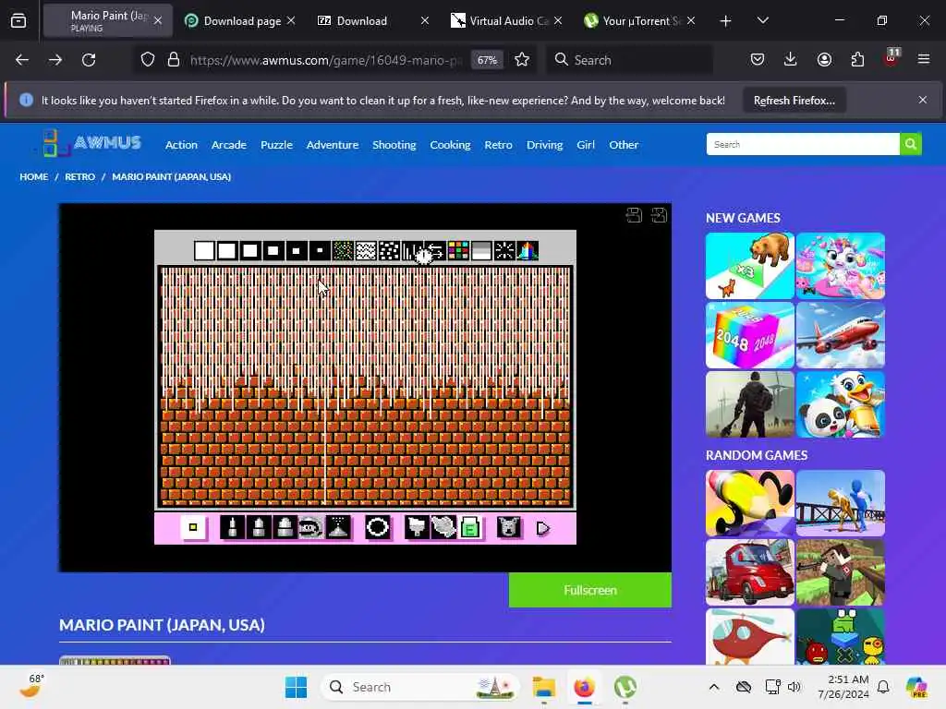Open the Firefox hamburger application menu
This screenshot has width=946, height=709.
pos(923,59)
